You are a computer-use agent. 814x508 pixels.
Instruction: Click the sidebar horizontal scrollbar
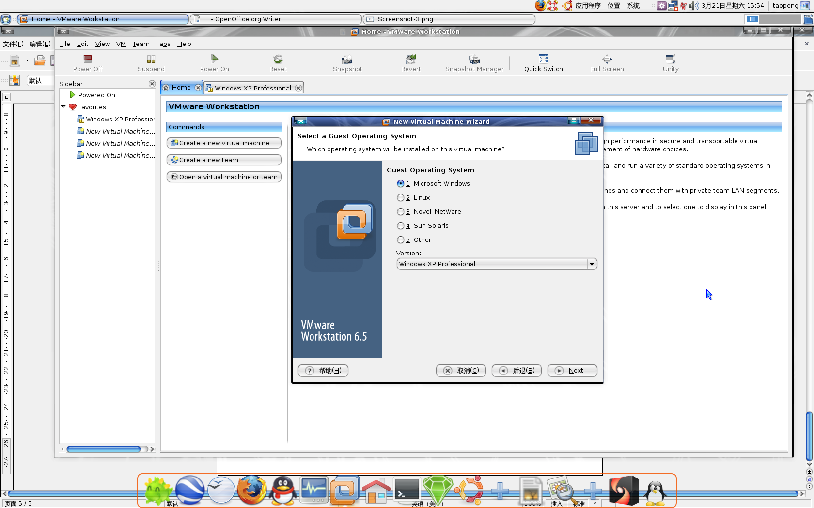104,449
